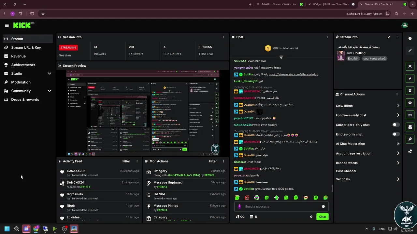This screenshot has width=417, height=234.
Task: Select Stream in left sidebar
Action: tap(28, 39)
